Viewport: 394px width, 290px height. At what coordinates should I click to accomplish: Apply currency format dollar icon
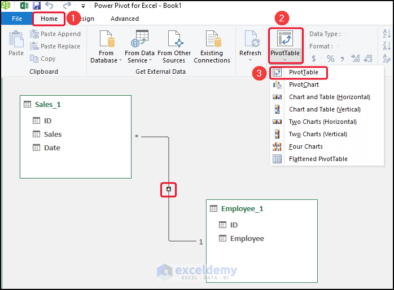pos(314,59)
